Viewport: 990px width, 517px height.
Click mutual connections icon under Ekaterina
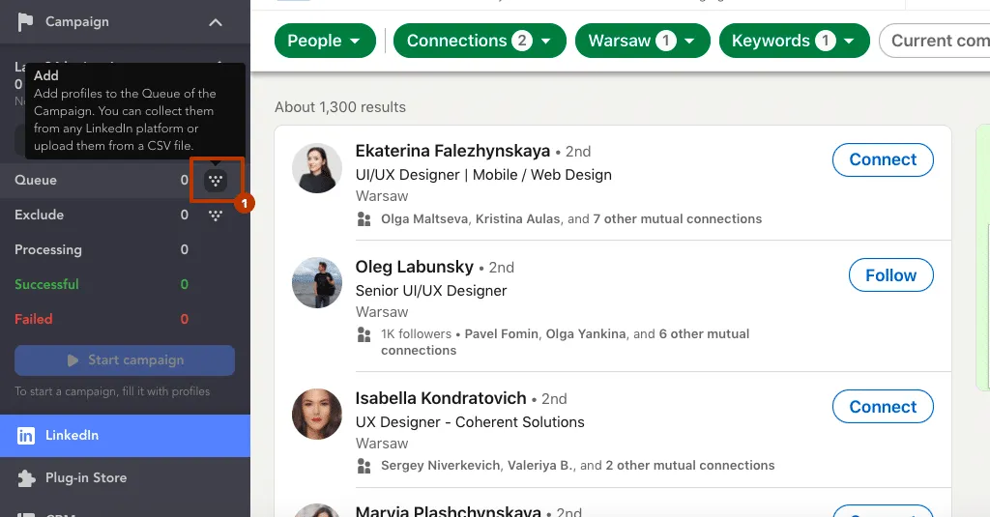pyautogui.click(x=364, y=219)
